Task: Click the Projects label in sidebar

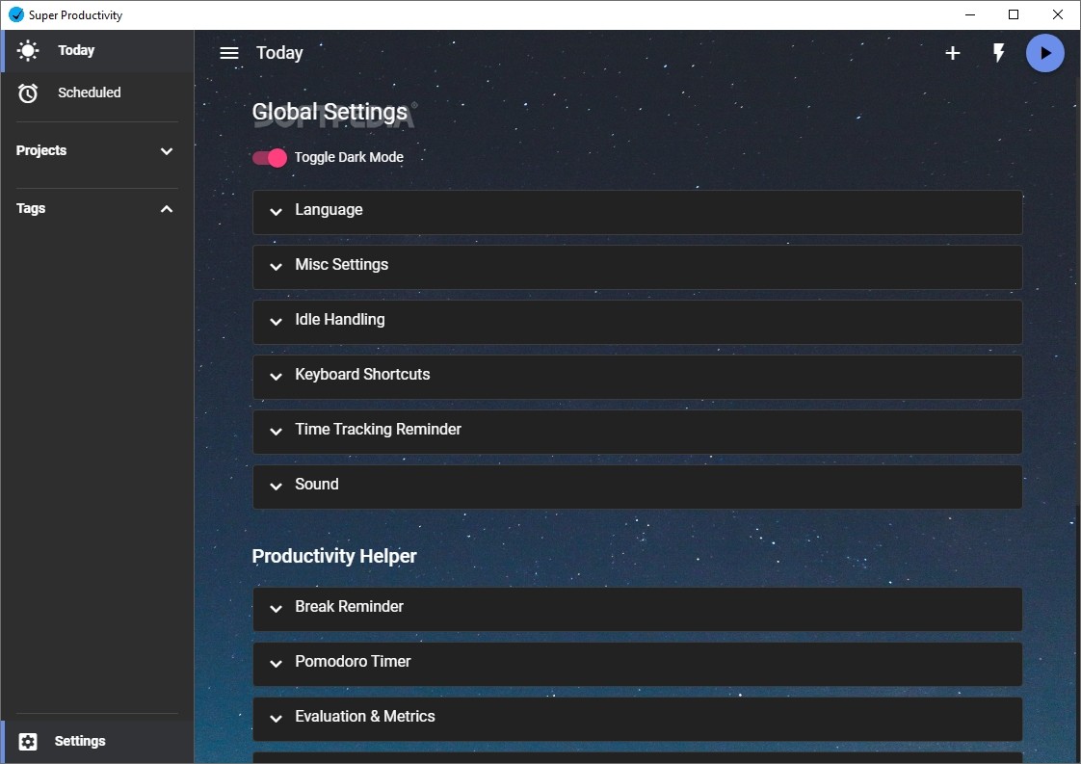Action: (41, 150)
